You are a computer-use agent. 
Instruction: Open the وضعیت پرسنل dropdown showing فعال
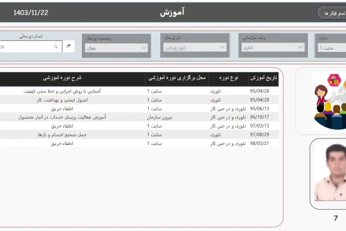116,48
